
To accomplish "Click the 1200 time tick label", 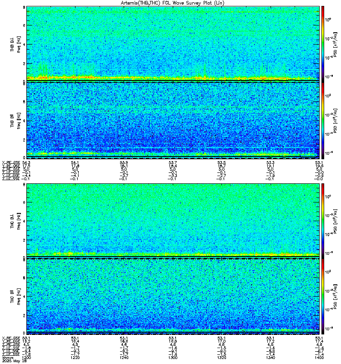I will 26,358.
